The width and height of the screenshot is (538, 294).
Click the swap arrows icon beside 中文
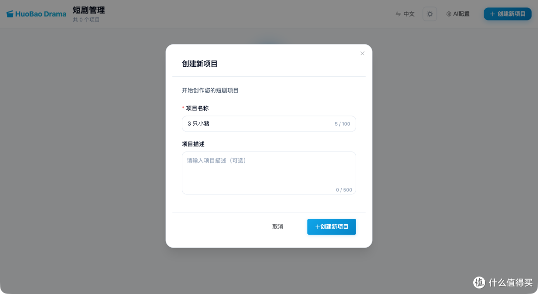[398, 14]
